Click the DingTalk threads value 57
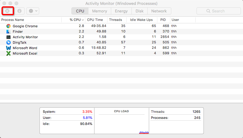 [x=123, y=42]
